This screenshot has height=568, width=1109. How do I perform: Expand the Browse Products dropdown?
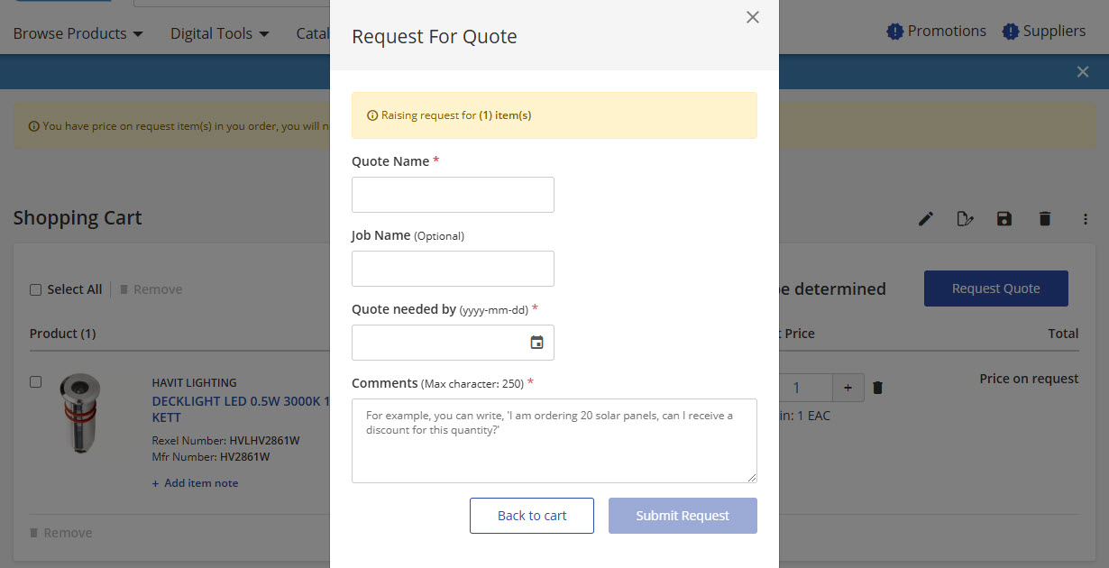tap(78, 34)
